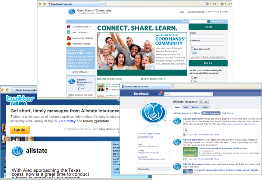Switch to the Video tab on Facebook
This screenshot has width=262, height=180.
pyautogui.click(x=205, y=107)
